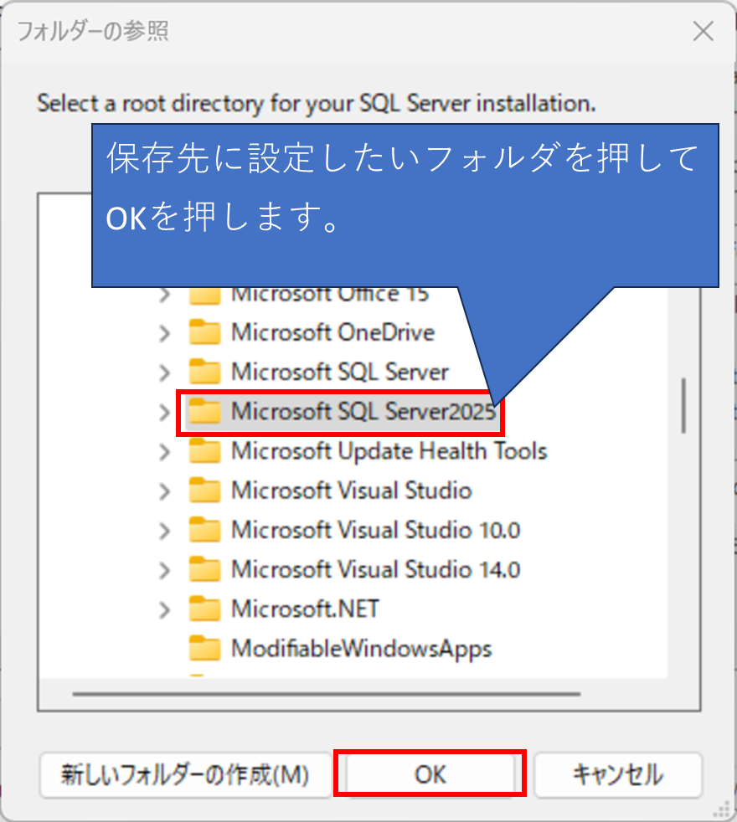
Task: Click the vertical scrollbar thumb in folder tree
Action: pyautogui.click(x=683, y=405)
